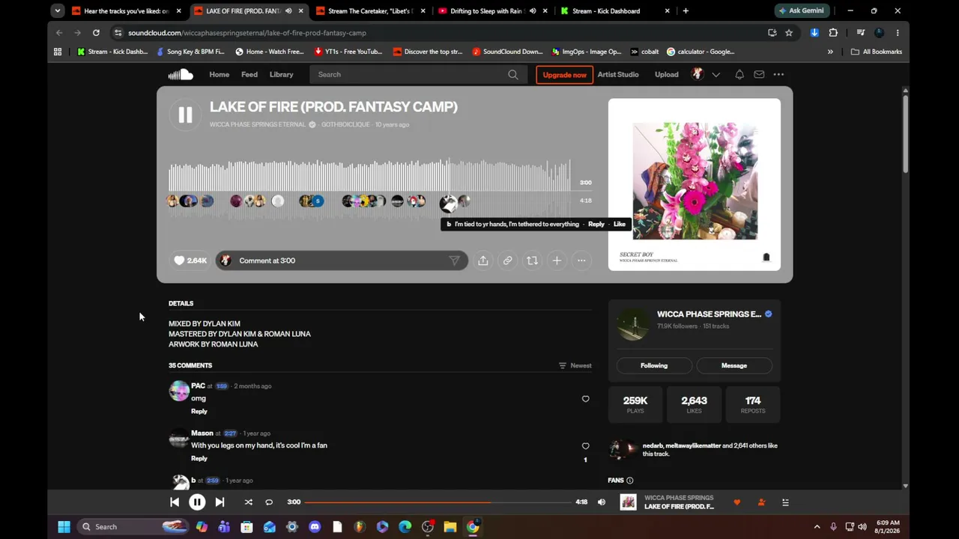Viewport: 959px width, 539px height.
Task: Toggle the Following button for the artist
Action: coord(654,365)
